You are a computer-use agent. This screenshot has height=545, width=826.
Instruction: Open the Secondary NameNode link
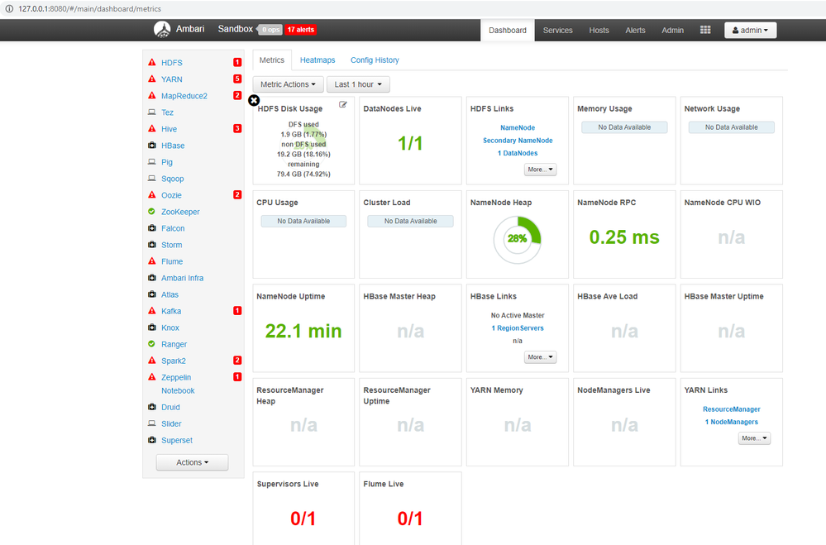[518, 141]
